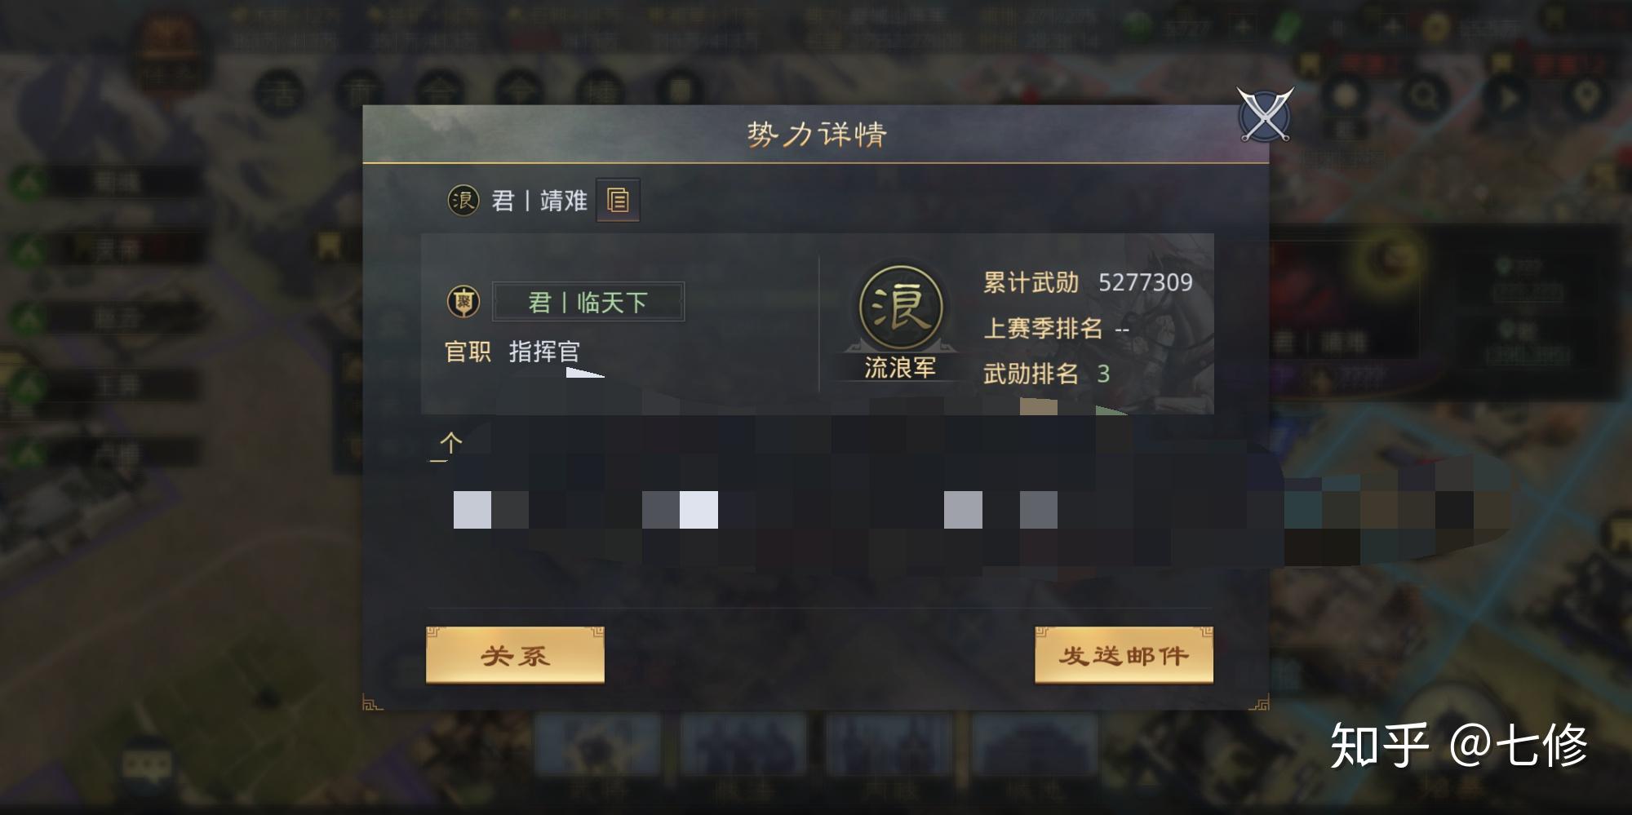Open the blurred magnifier search icon on the map
Screen dimensions: 1632x815
(1426, 98)
